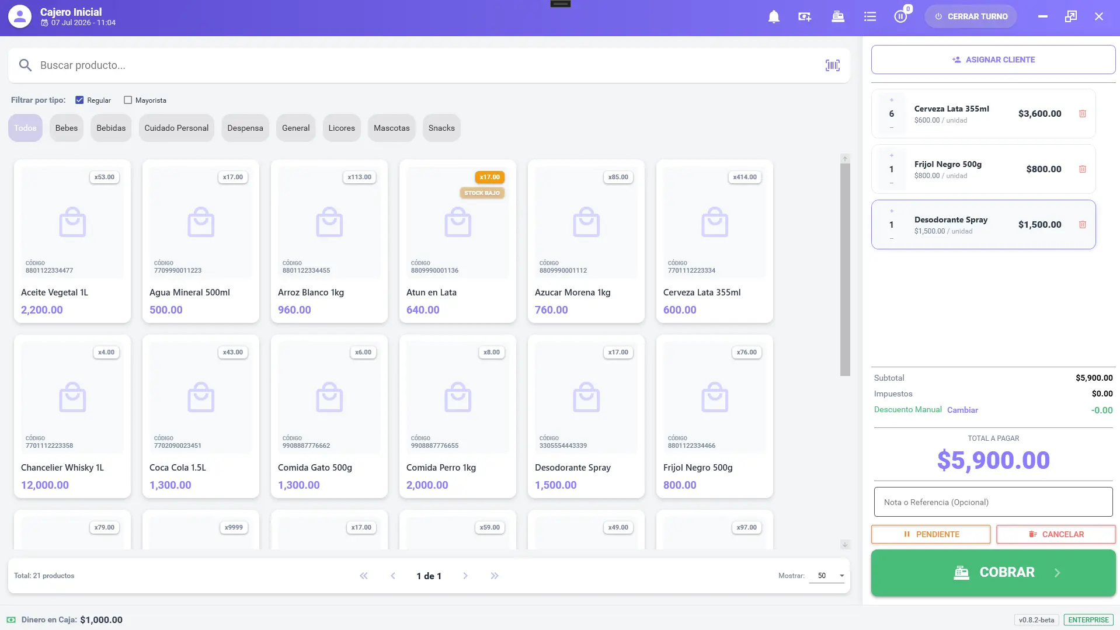Filter by General category

pos(296,128)
